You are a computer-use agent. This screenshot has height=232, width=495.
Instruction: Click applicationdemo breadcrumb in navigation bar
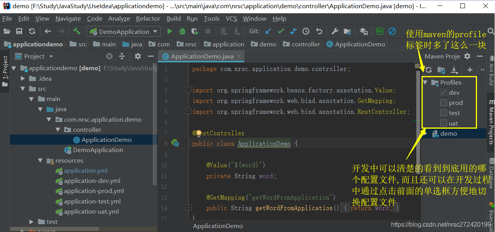tap(33, 44)
